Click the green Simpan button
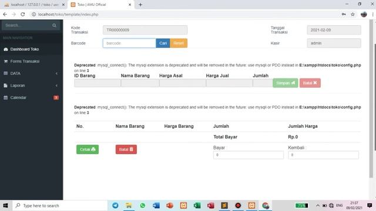The height and width of the screenshot is (211, 376). pyautogui.click(x=286, y=83)
